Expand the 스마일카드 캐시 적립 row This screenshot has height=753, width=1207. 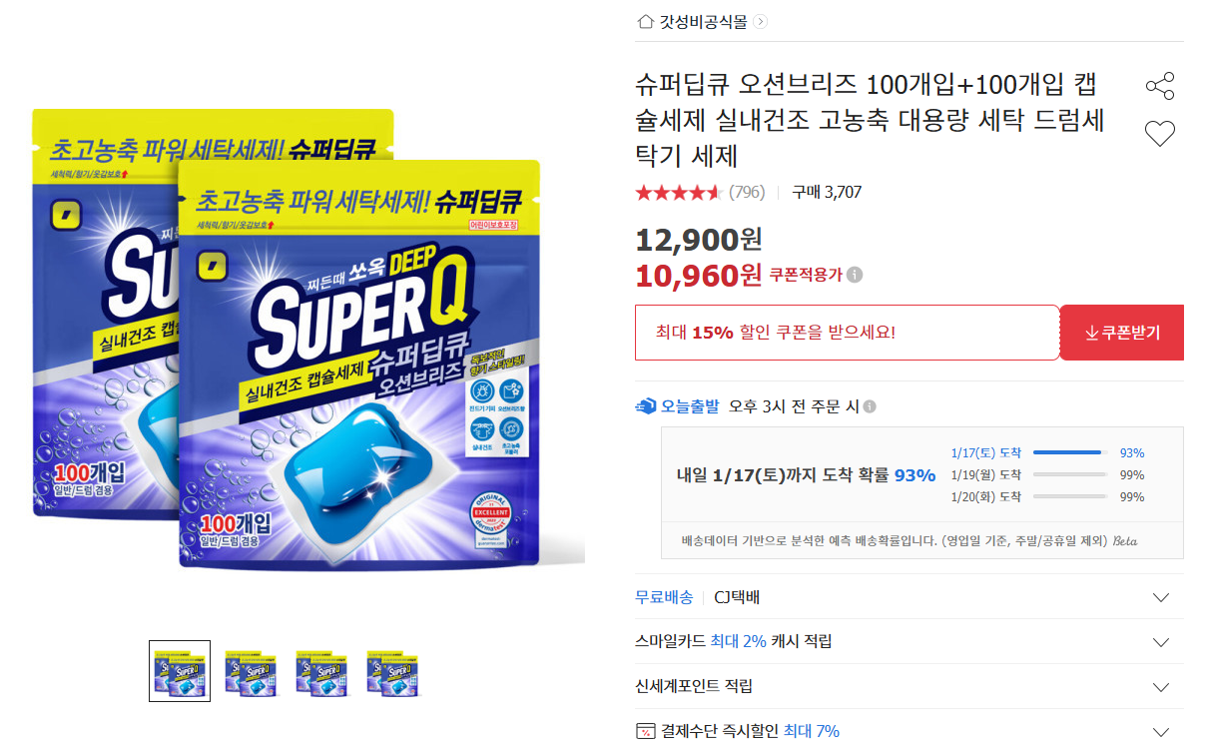click(1160, 641)
